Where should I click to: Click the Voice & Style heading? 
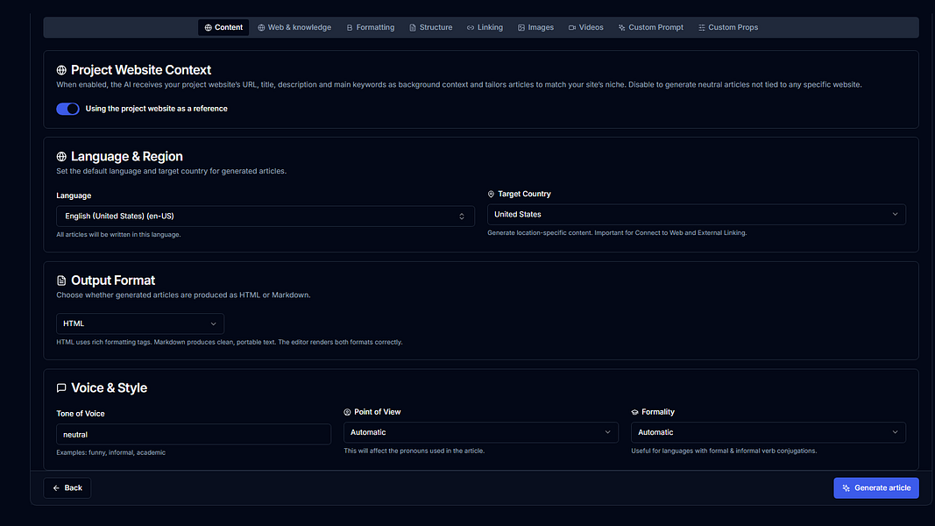coord(110,387)
